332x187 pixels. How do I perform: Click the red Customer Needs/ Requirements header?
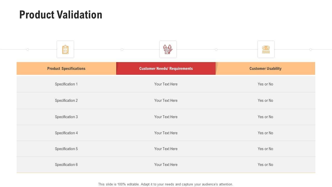(x=166, y=69)
